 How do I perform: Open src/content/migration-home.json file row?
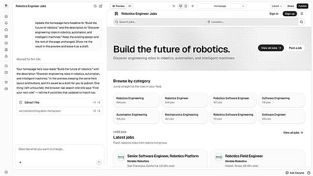point(59,111)
